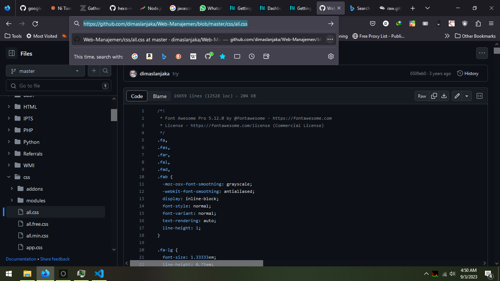Collapse the css folder

pos(9,177)
